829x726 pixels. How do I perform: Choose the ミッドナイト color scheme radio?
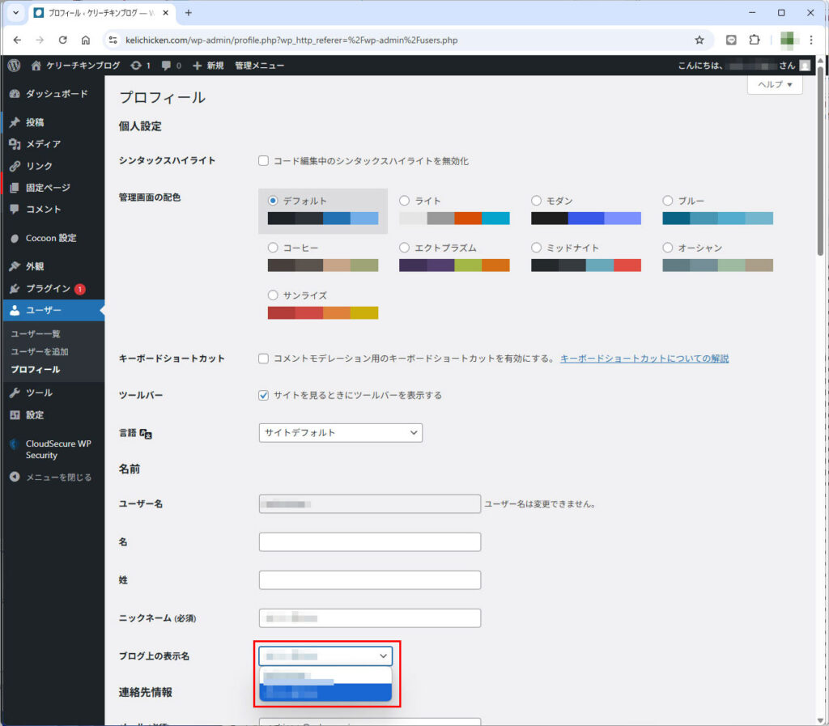(x=536, y=248)
